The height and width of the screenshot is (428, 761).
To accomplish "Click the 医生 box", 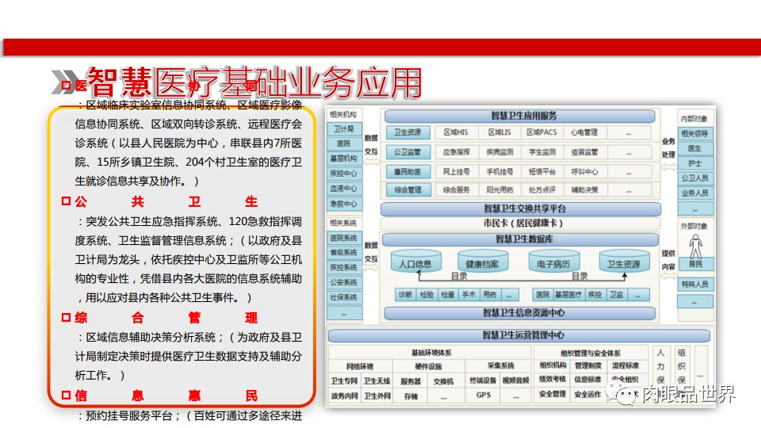I will tap(695, 148).
